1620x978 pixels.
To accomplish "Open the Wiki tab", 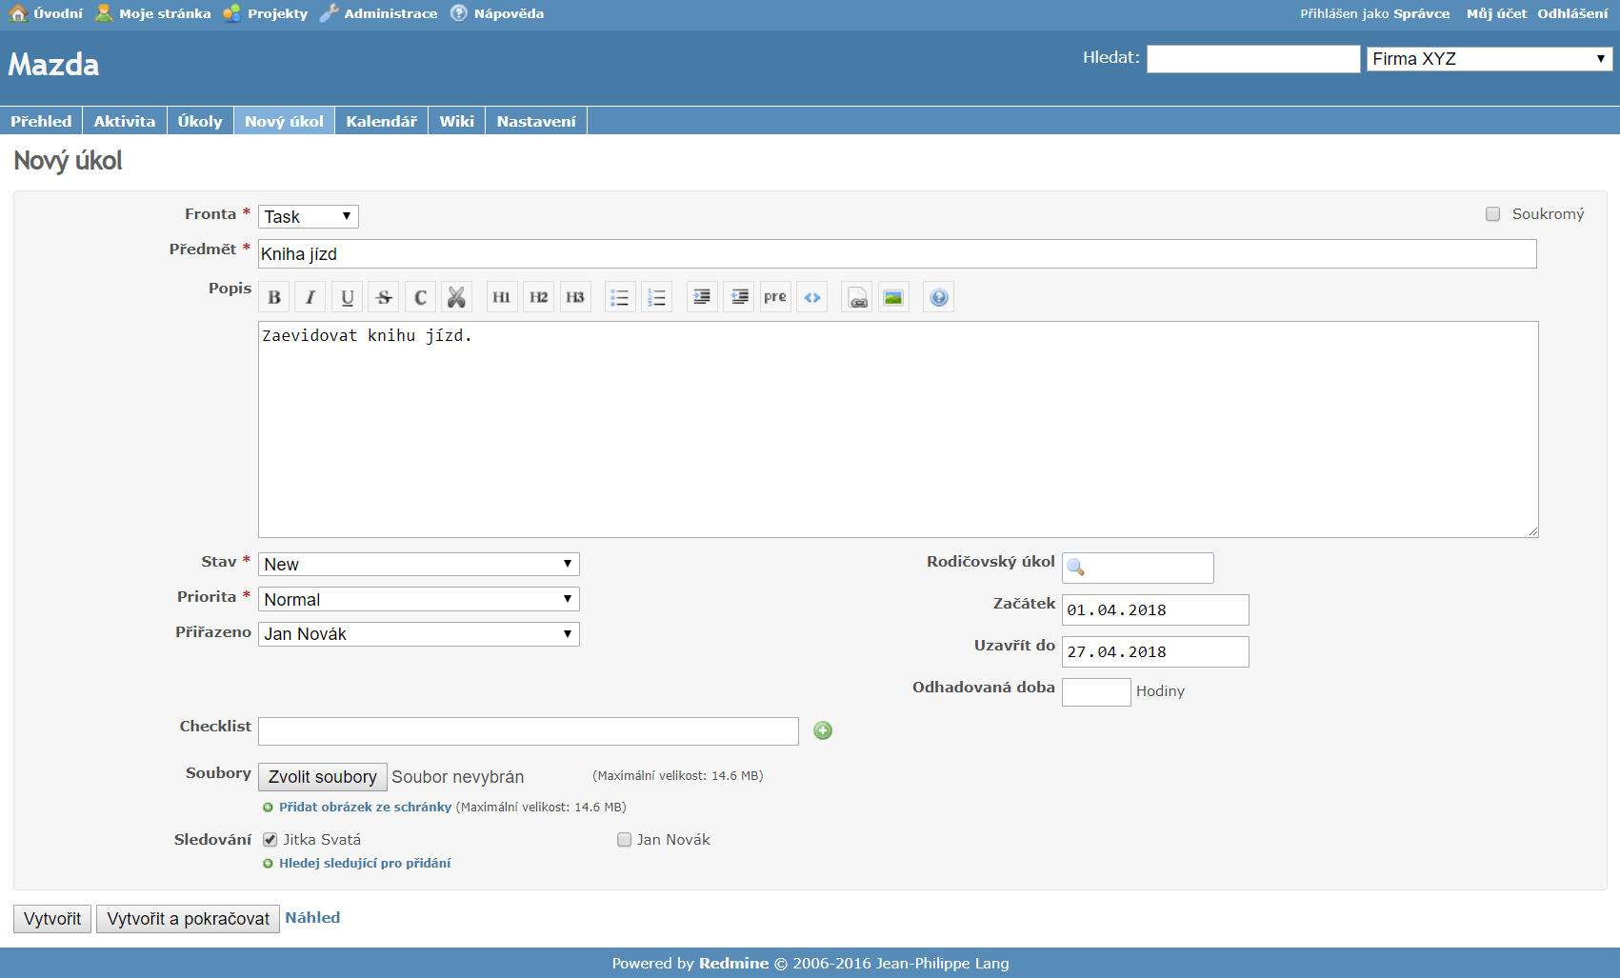I will (456, 121).
